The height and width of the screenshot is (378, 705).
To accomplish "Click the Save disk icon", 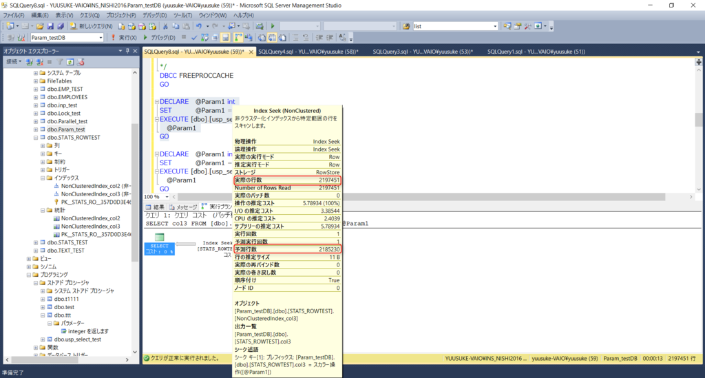I will pos(50,26).
